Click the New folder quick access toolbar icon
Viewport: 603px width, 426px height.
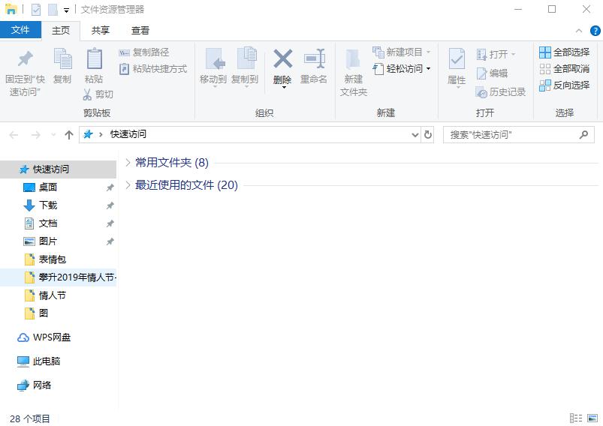pos(53,9)
